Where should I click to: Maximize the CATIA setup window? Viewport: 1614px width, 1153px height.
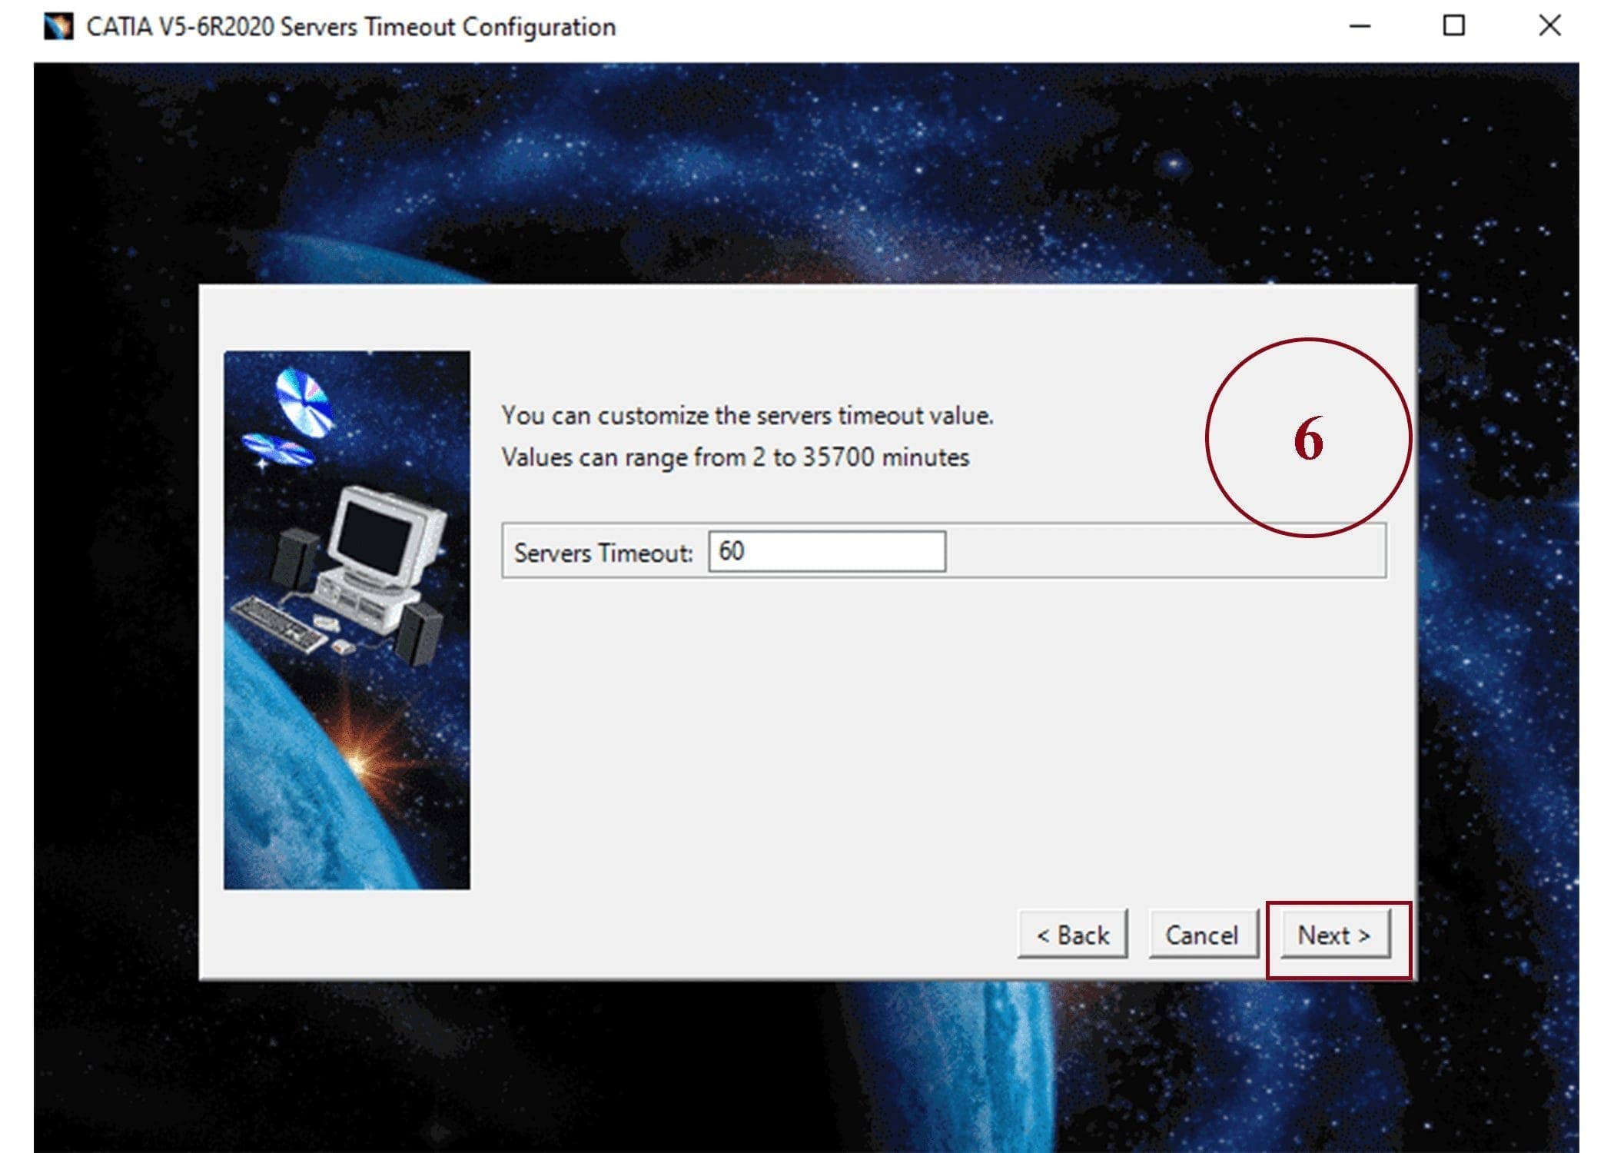coord(1454,26)
